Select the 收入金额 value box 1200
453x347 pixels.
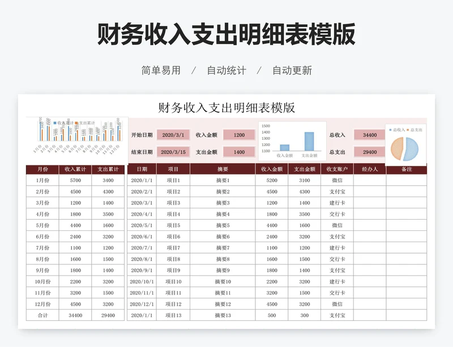(239, 135)
